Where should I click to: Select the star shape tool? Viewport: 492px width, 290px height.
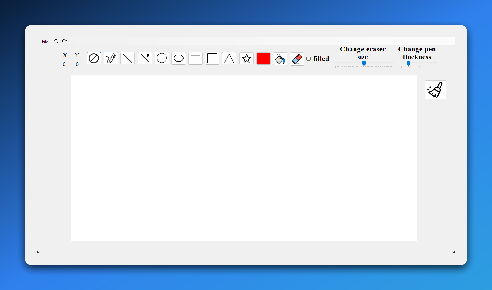(x=247, y=58)
